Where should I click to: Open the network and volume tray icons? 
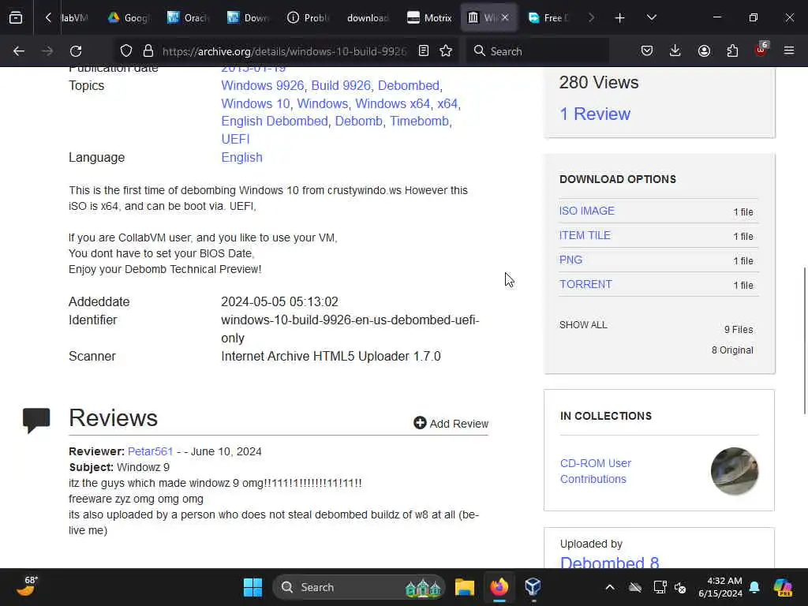[669, 587]
